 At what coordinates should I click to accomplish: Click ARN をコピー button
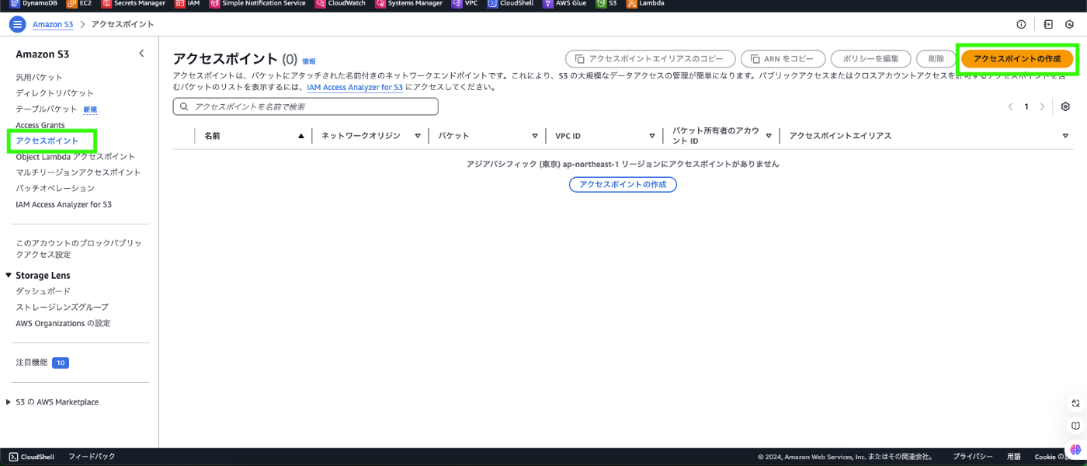pyautogui.click(x=783, y=59)
